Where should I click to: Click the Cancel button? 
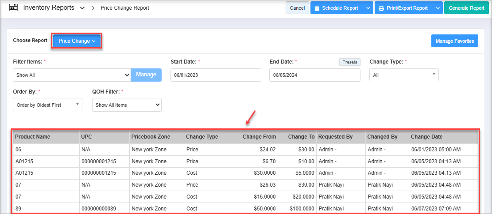click(x=297, y=8)
